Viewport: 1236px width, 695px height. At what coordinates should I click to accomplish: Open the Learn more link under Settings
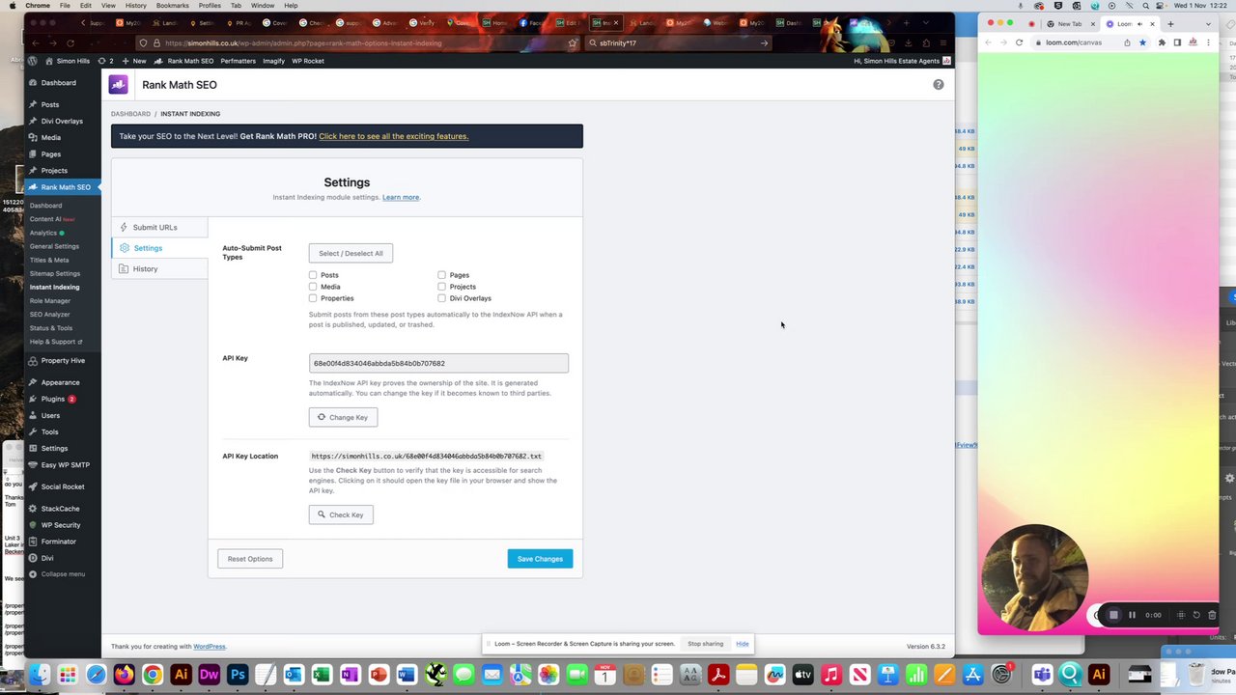[401, 197]
